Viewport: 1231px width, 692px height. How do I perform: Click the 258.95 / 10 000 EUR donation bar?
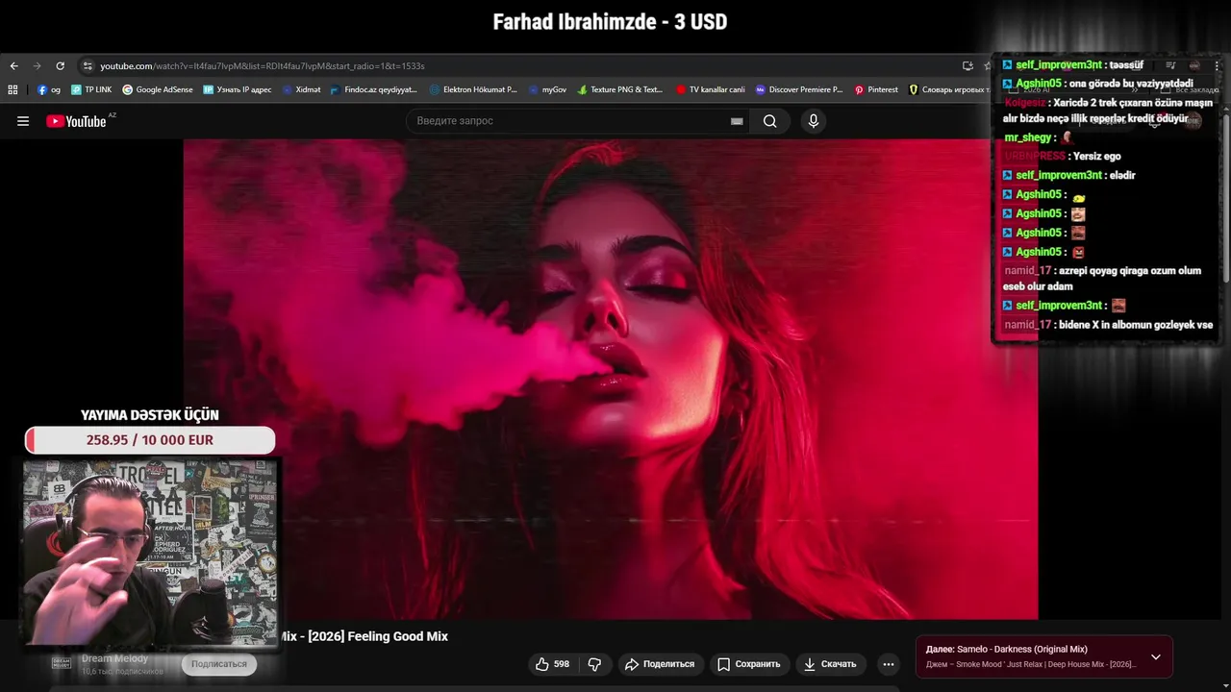[150, 440]
